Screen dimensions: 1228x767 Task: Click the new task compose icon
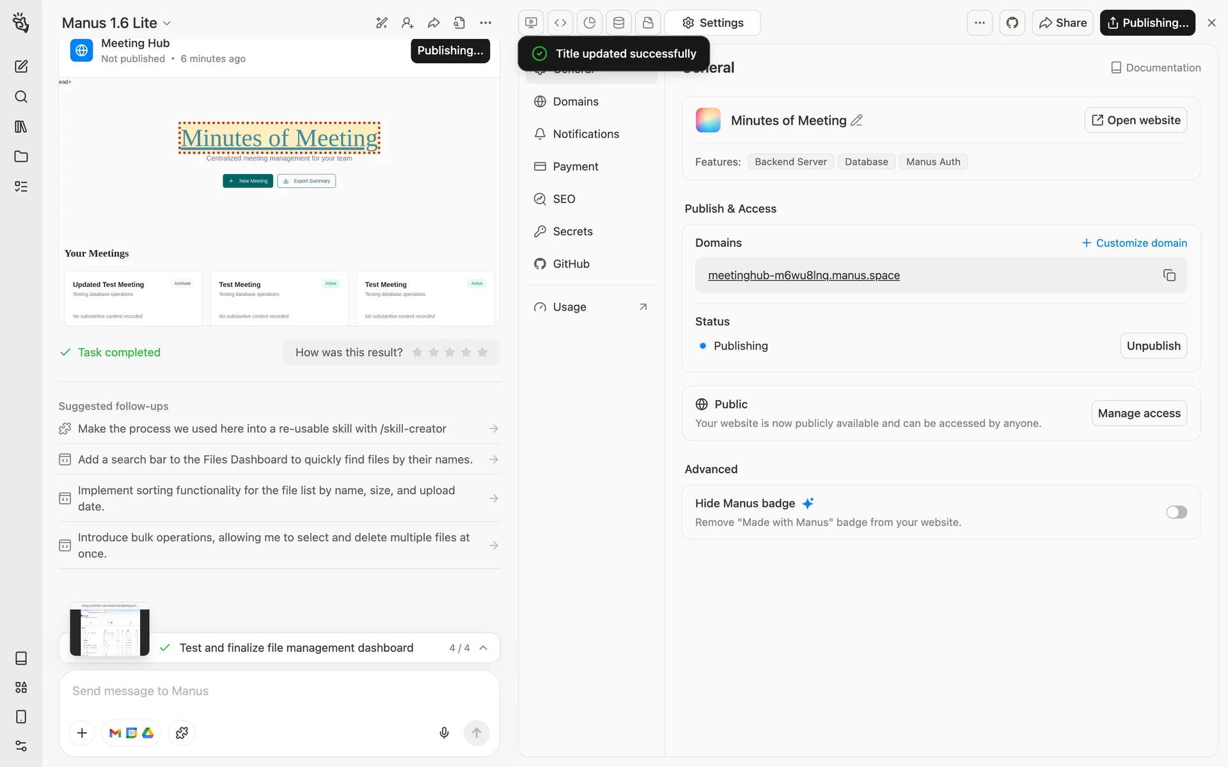pos(21,66)
